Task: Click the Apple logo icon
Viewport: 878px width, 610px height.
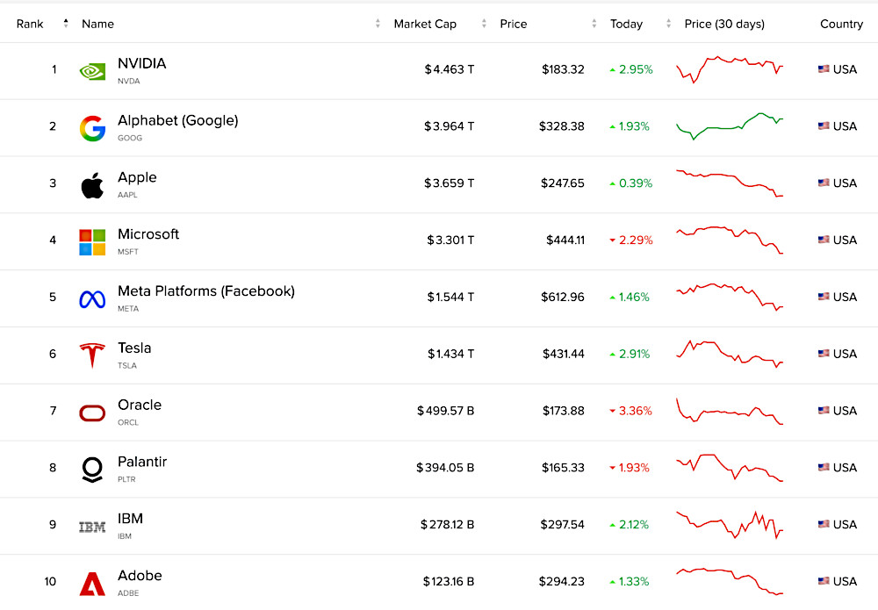Action: (92, 185)
